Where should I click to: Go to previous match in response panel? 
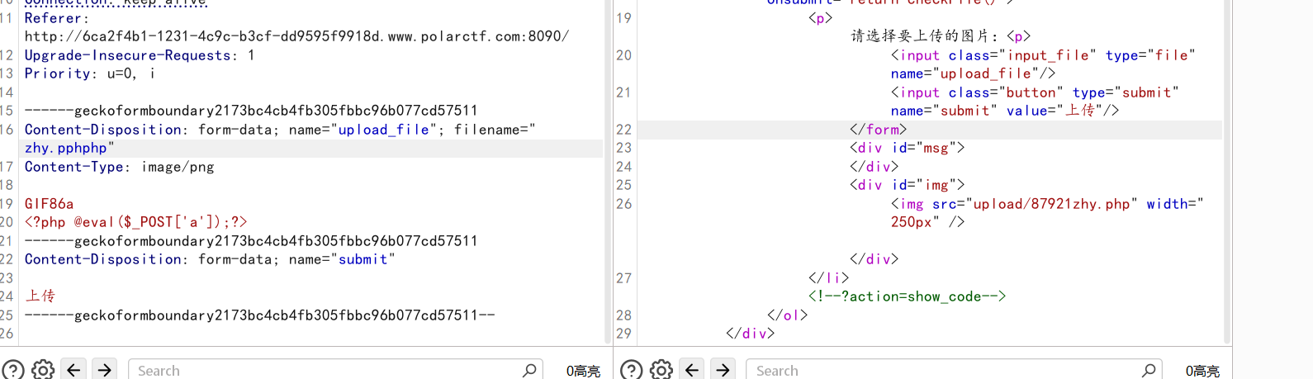692,370
